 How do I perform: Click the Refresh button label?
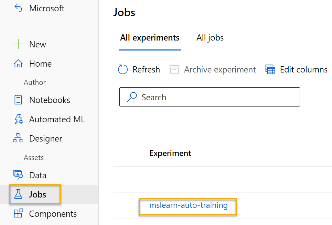point(146,69)
